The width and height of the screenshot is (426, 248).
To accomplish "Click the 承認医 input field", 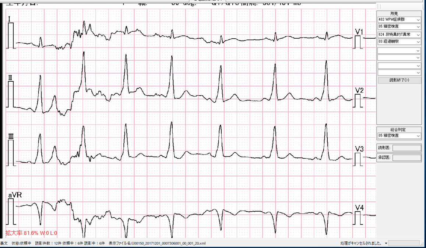I will point(407,158).
